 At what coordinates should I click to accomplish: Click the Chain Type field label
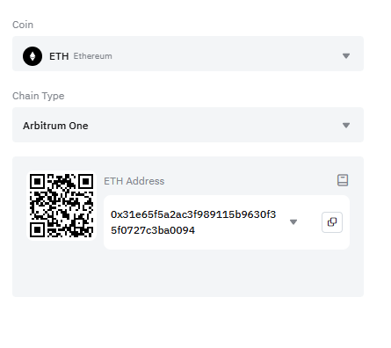(39, 96)
